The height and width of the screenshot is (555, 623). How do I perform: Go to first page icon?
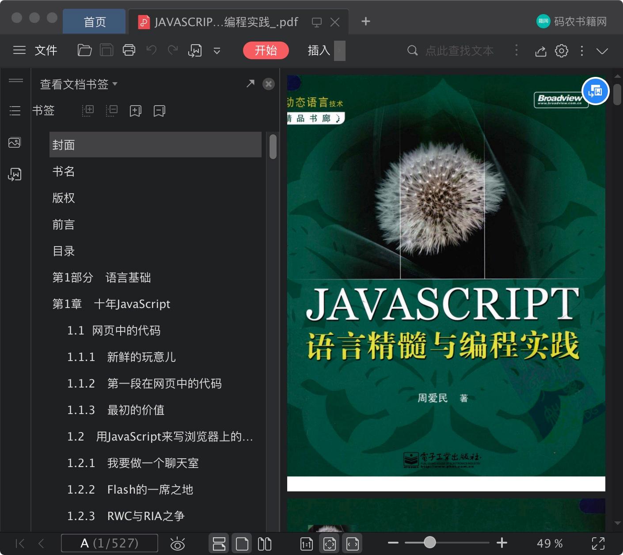click(x=20, y=544)
